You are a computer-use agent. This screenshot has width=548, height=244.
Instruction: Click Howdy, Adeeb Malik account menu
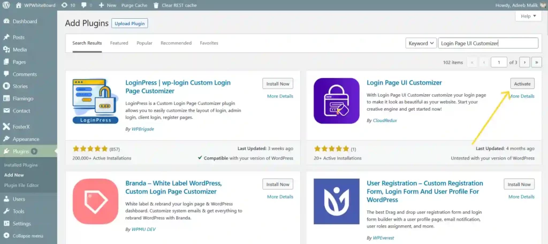(520, 5)
